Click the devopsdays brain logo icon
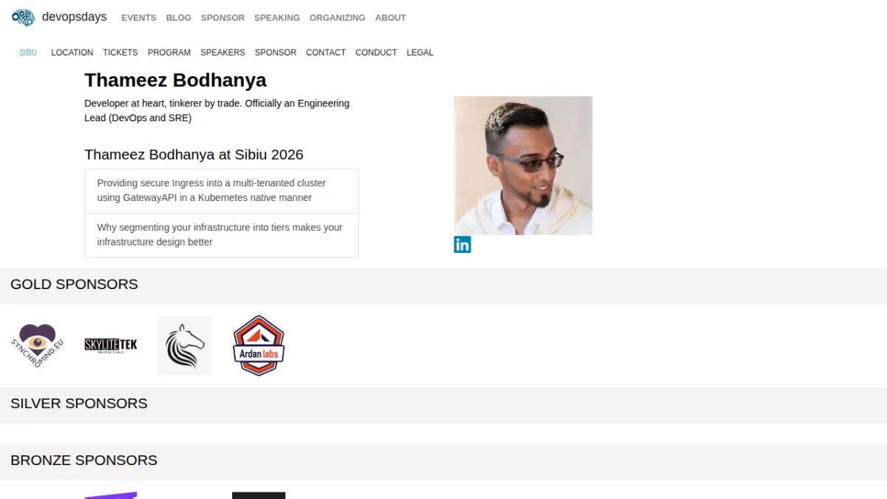The width and height of the screenshot is (887, 499). pyautogui.click(x=23, y=17)
